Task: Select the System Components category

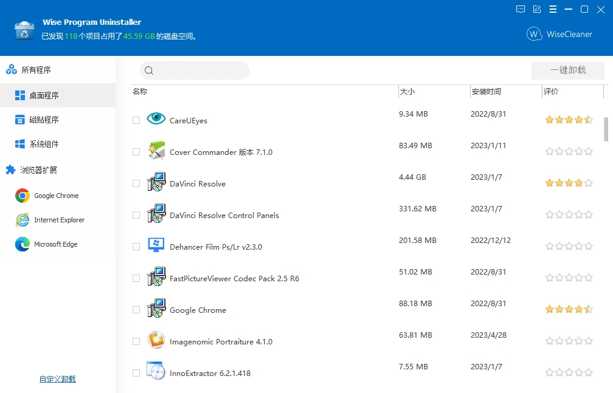Action: (x=36, y=144)
